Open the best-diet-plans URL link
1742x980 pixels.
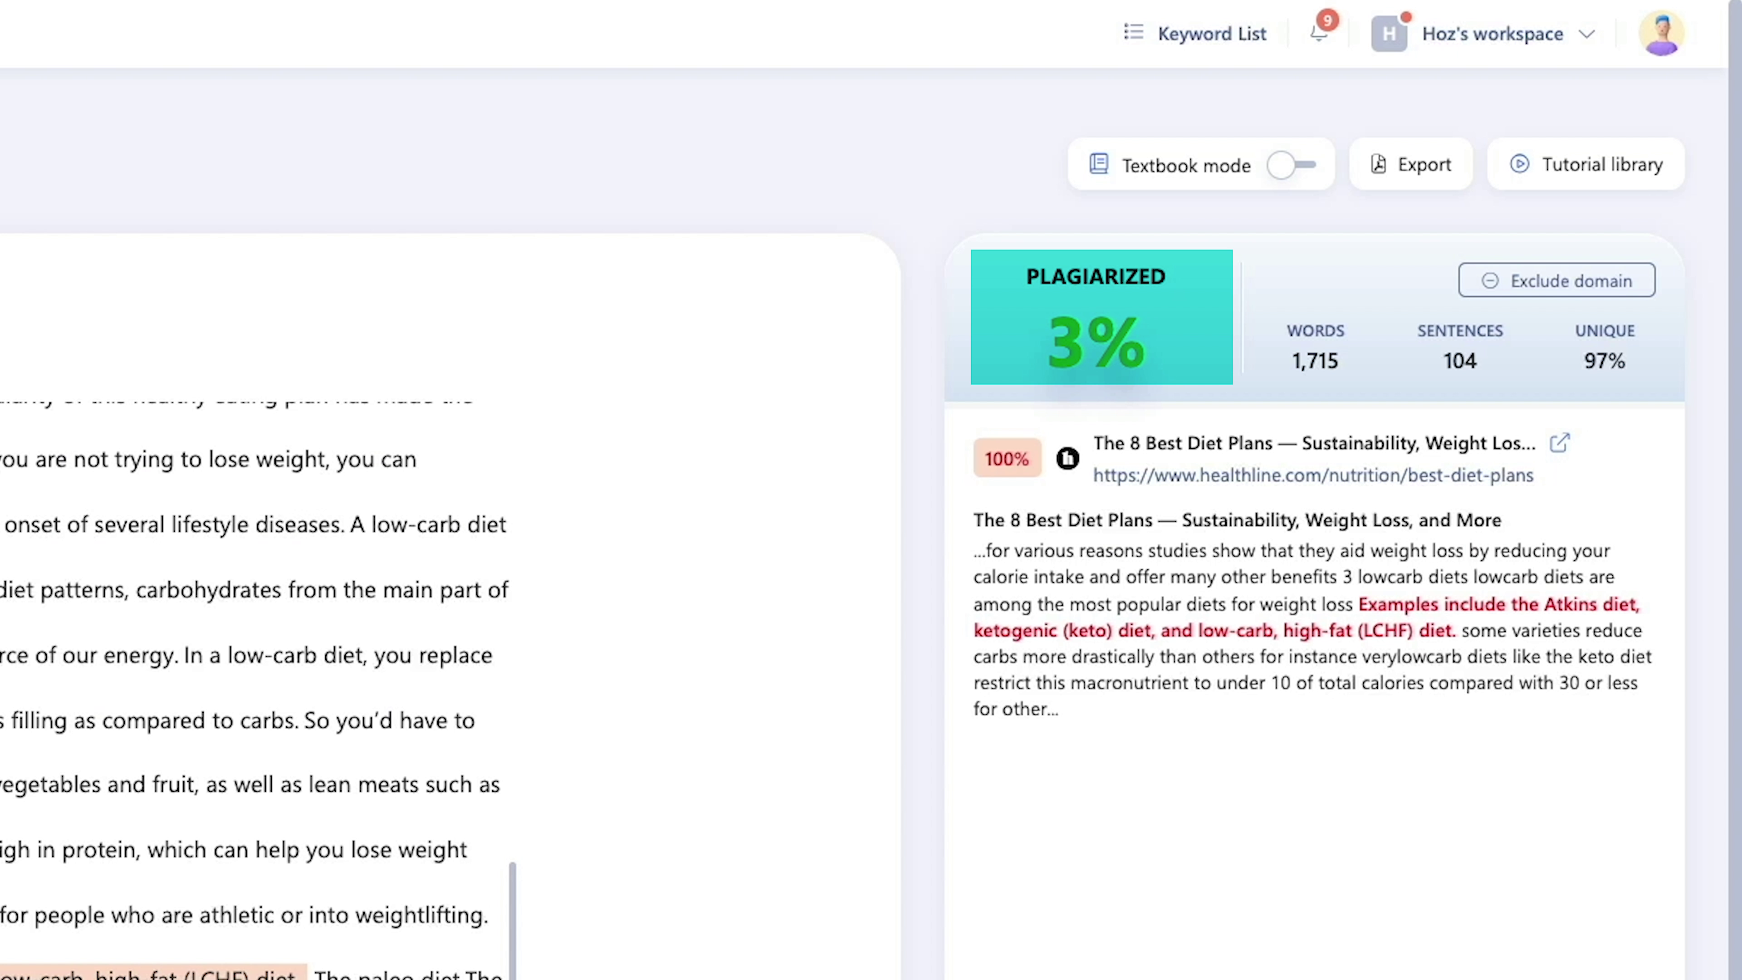click(x=1312, y=475)
